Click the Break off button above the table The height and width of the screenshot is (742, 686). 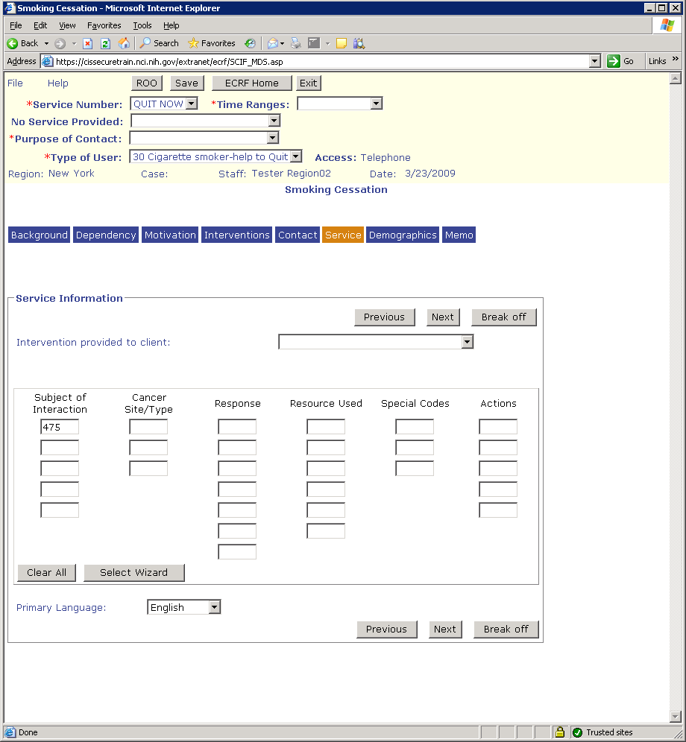(x=503, y=317)
